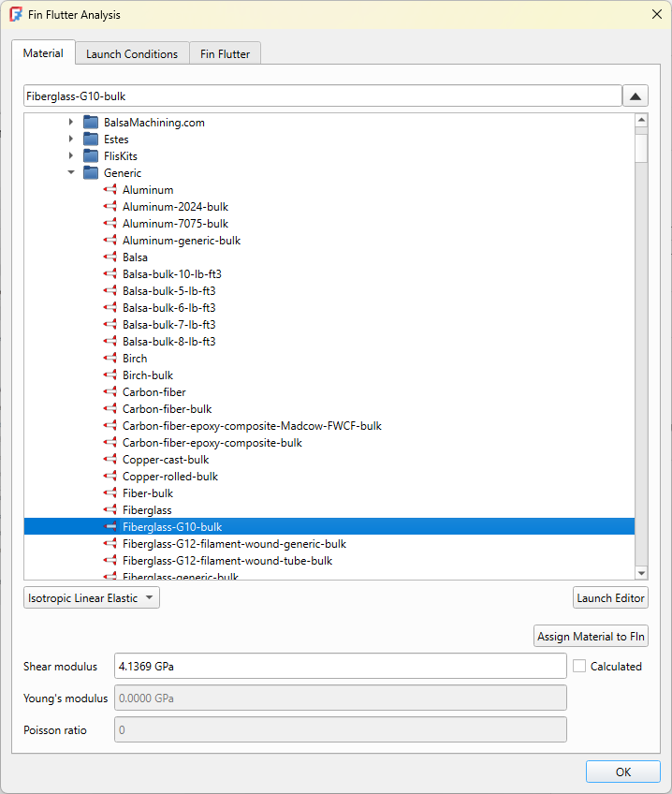Viewport: 672px width, 794px height.
Task: Click the Balsa-bulk-5-lb-ft3 material icon
Action: point(110,290)
